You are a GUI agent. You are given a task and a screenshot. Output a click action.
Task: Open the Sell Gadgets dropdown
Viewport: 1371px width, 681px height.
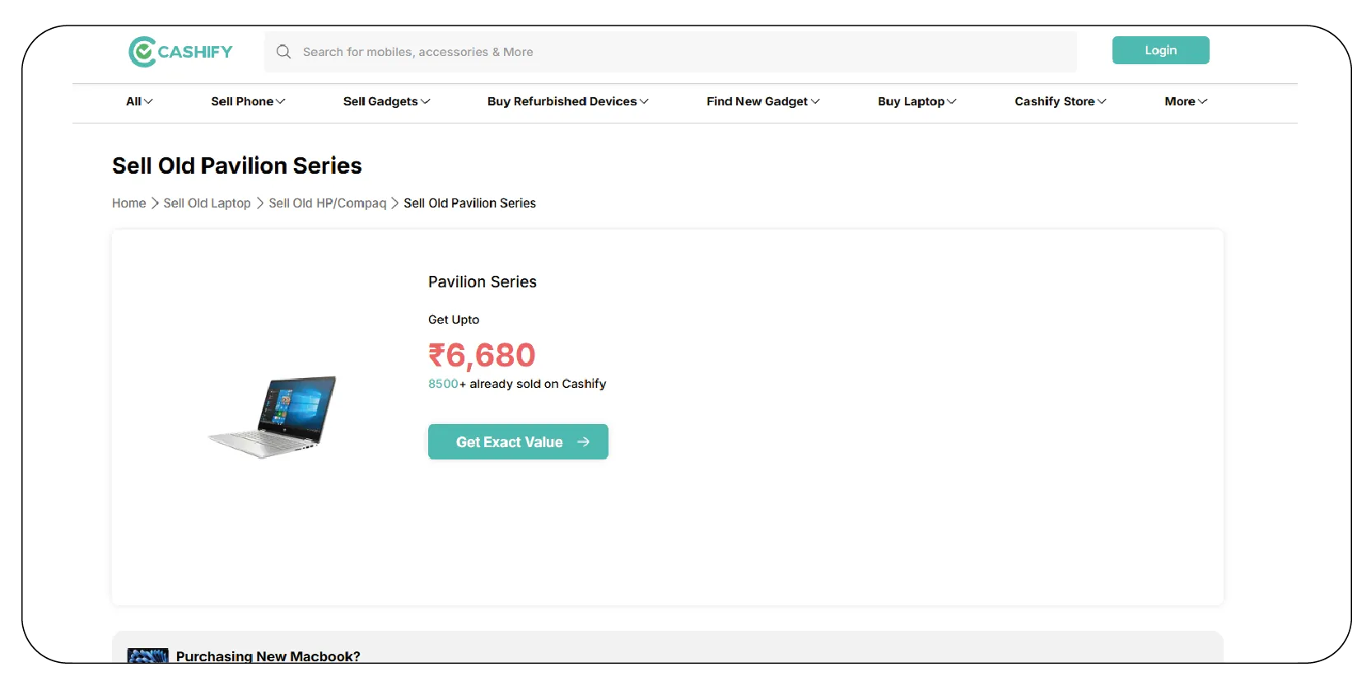click(x=385, y=101)
